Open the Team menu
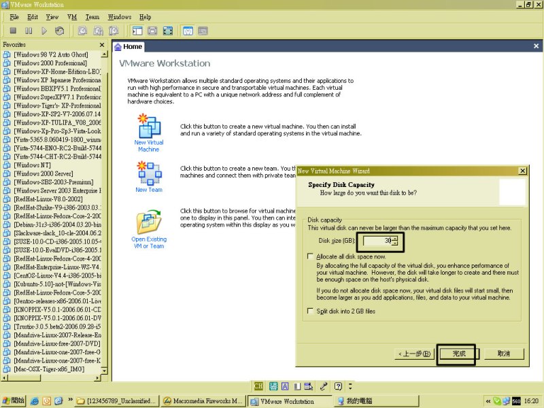Image resolution: width=544 pixels, height=408 pixels. click(92, 17)
